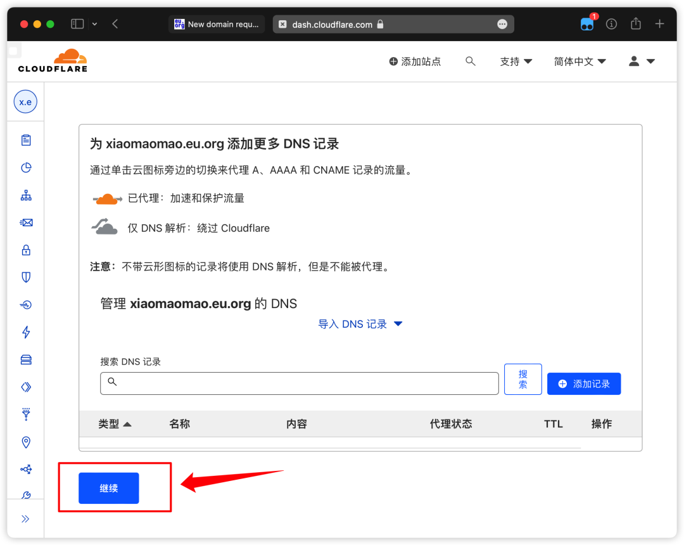The height and width of the screenshot is (545, 684).
Task: Click the 添加站点 add site link
Action: click(415, 61)
